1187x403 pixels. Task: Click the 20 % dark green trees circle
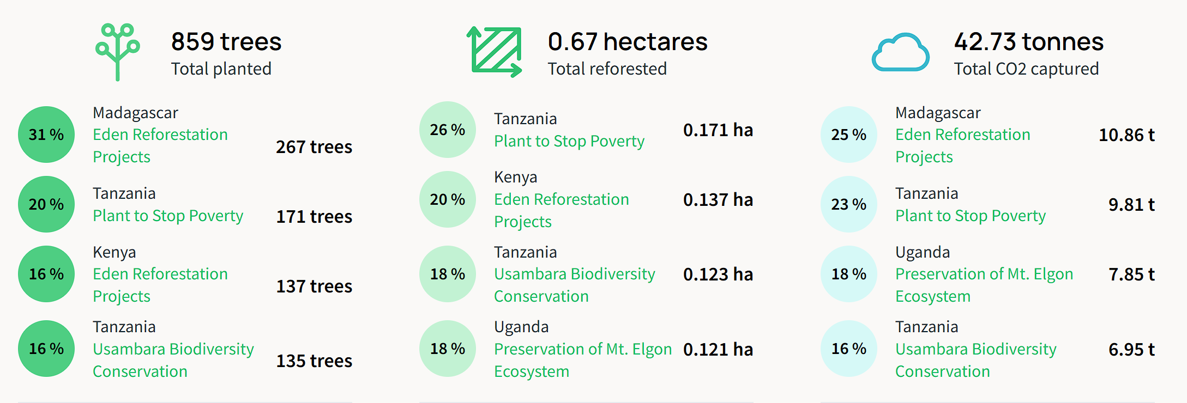point(46,204)
